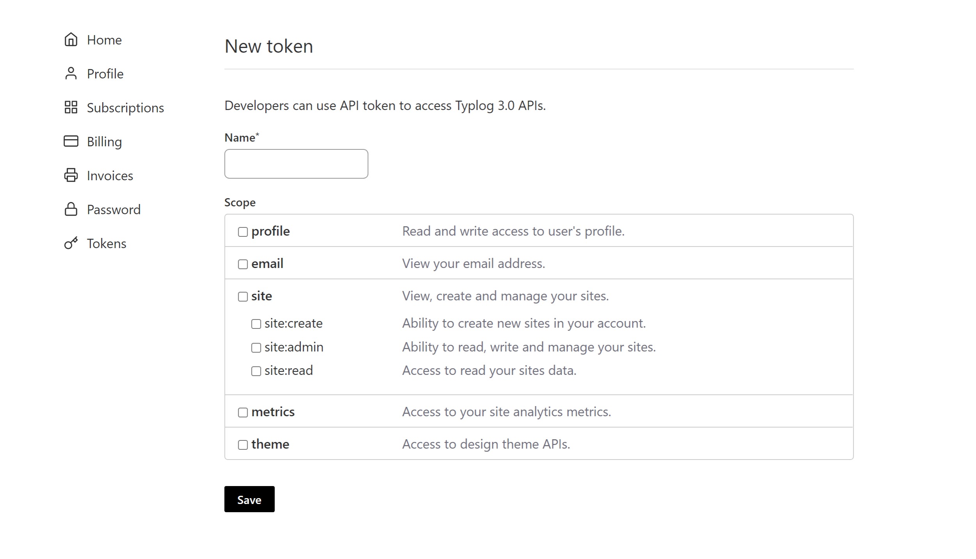Select the theme scope checkbox
976x559 pixels.
[242, 444]
